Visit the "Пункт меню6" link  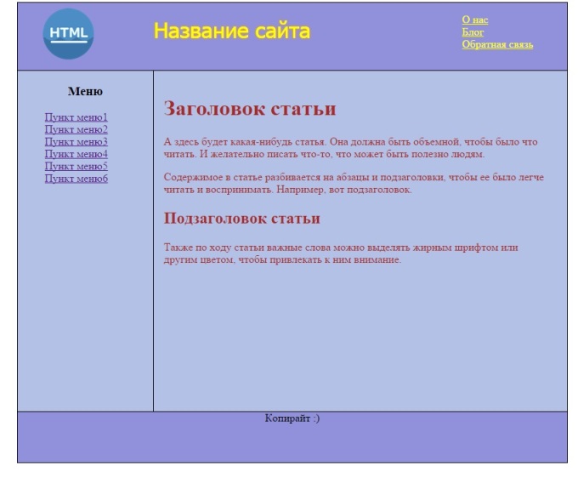coord(76,179)
